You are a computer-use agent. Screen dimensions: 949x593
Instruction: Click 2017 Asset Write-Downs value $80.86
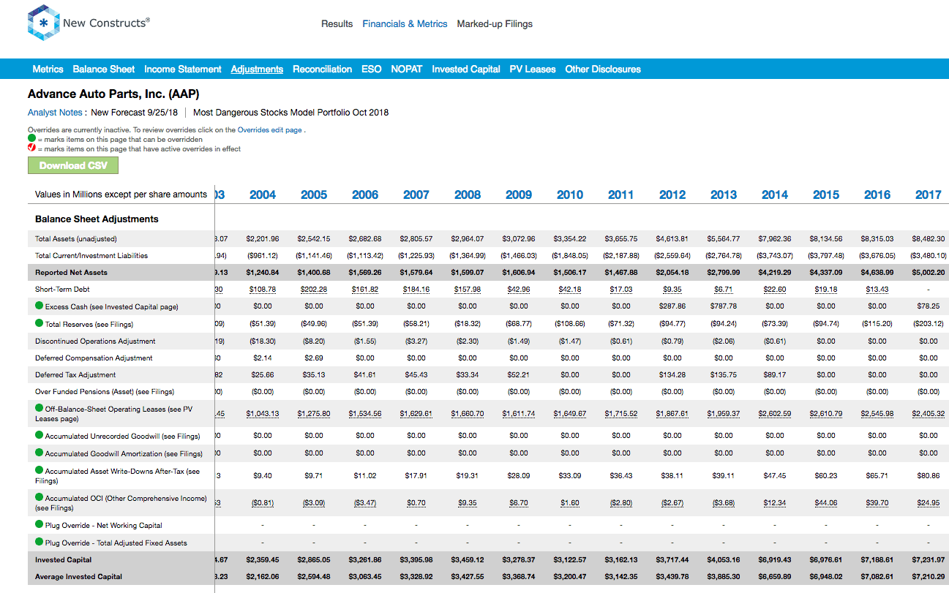(929, 475)
